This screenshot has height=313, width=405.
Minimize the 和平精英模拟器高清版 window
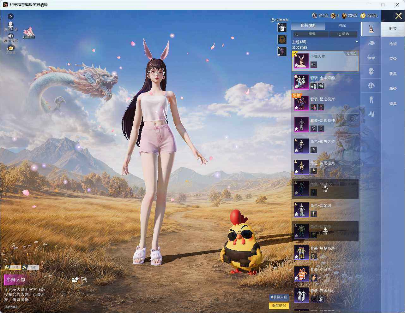tap(369, 5)
